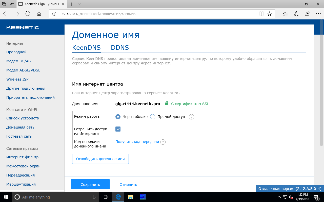
Task: Open File Explorer from taskbar
Action: [130, 197]
